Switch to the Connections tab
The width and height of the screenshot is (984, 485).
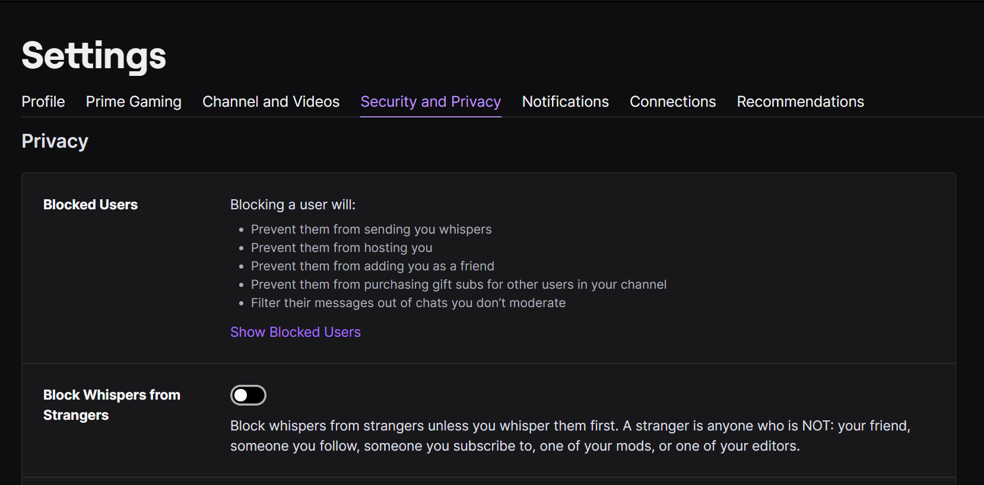[672, 101]
